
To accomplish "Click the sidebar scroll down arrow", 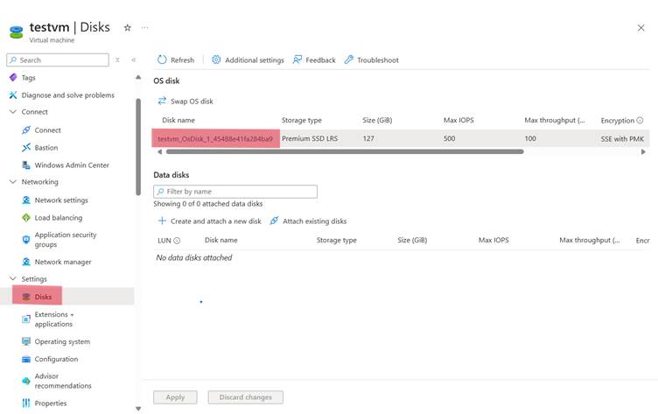I will (138, 409).
